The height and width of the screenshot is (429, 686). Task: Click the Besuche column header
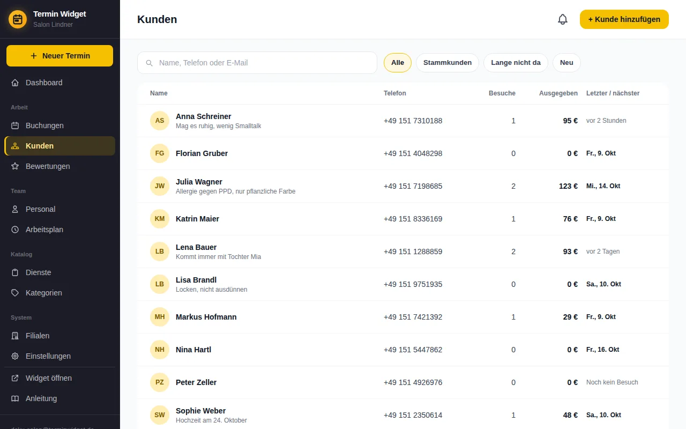click(x=502, y=93)
